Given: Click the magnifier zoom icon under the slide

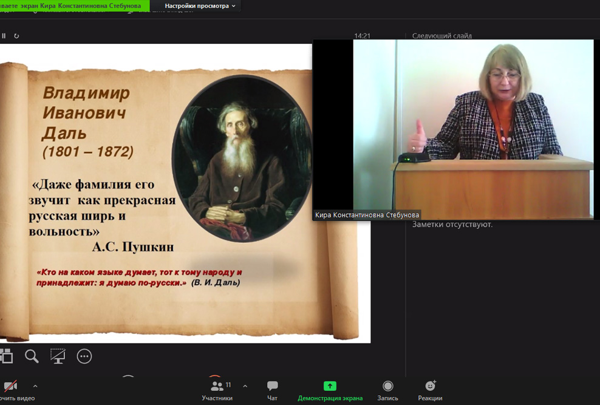Looking at the screenshot, I should click(32, 356).
